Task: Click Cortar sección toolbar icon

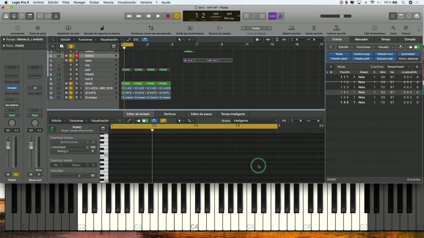Action: pyautogui.click(x=314, y=28)
